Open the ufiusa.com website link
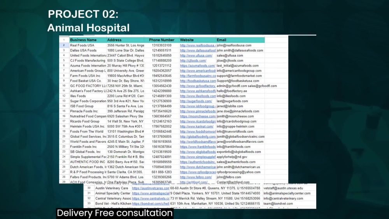Image resolution: width=389 pixels, height=219 pixels. pyautogui.click(x=196, y=56)
